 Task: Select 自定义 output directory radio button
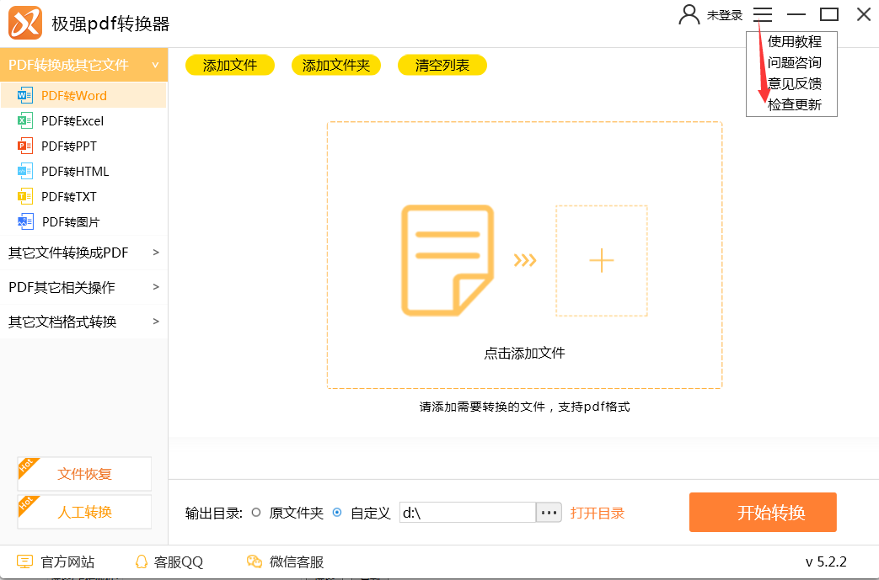pyautogui.click(x=337, y=512)
